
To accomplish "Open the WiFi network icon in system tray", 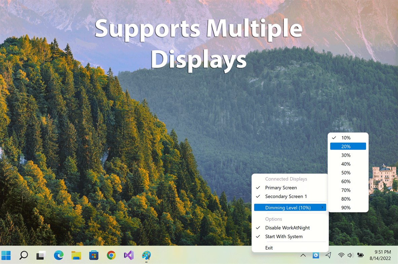I will click(x=341, y=255).
